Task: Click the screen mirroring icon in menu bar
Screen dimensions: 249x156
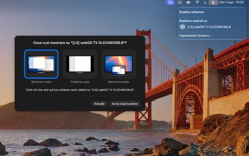Action: click(170, 2)
